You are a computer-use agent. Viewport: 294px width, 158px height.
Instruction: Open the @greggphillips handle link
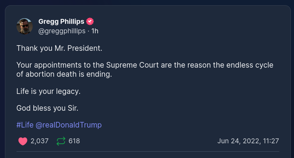coord(62,31)
